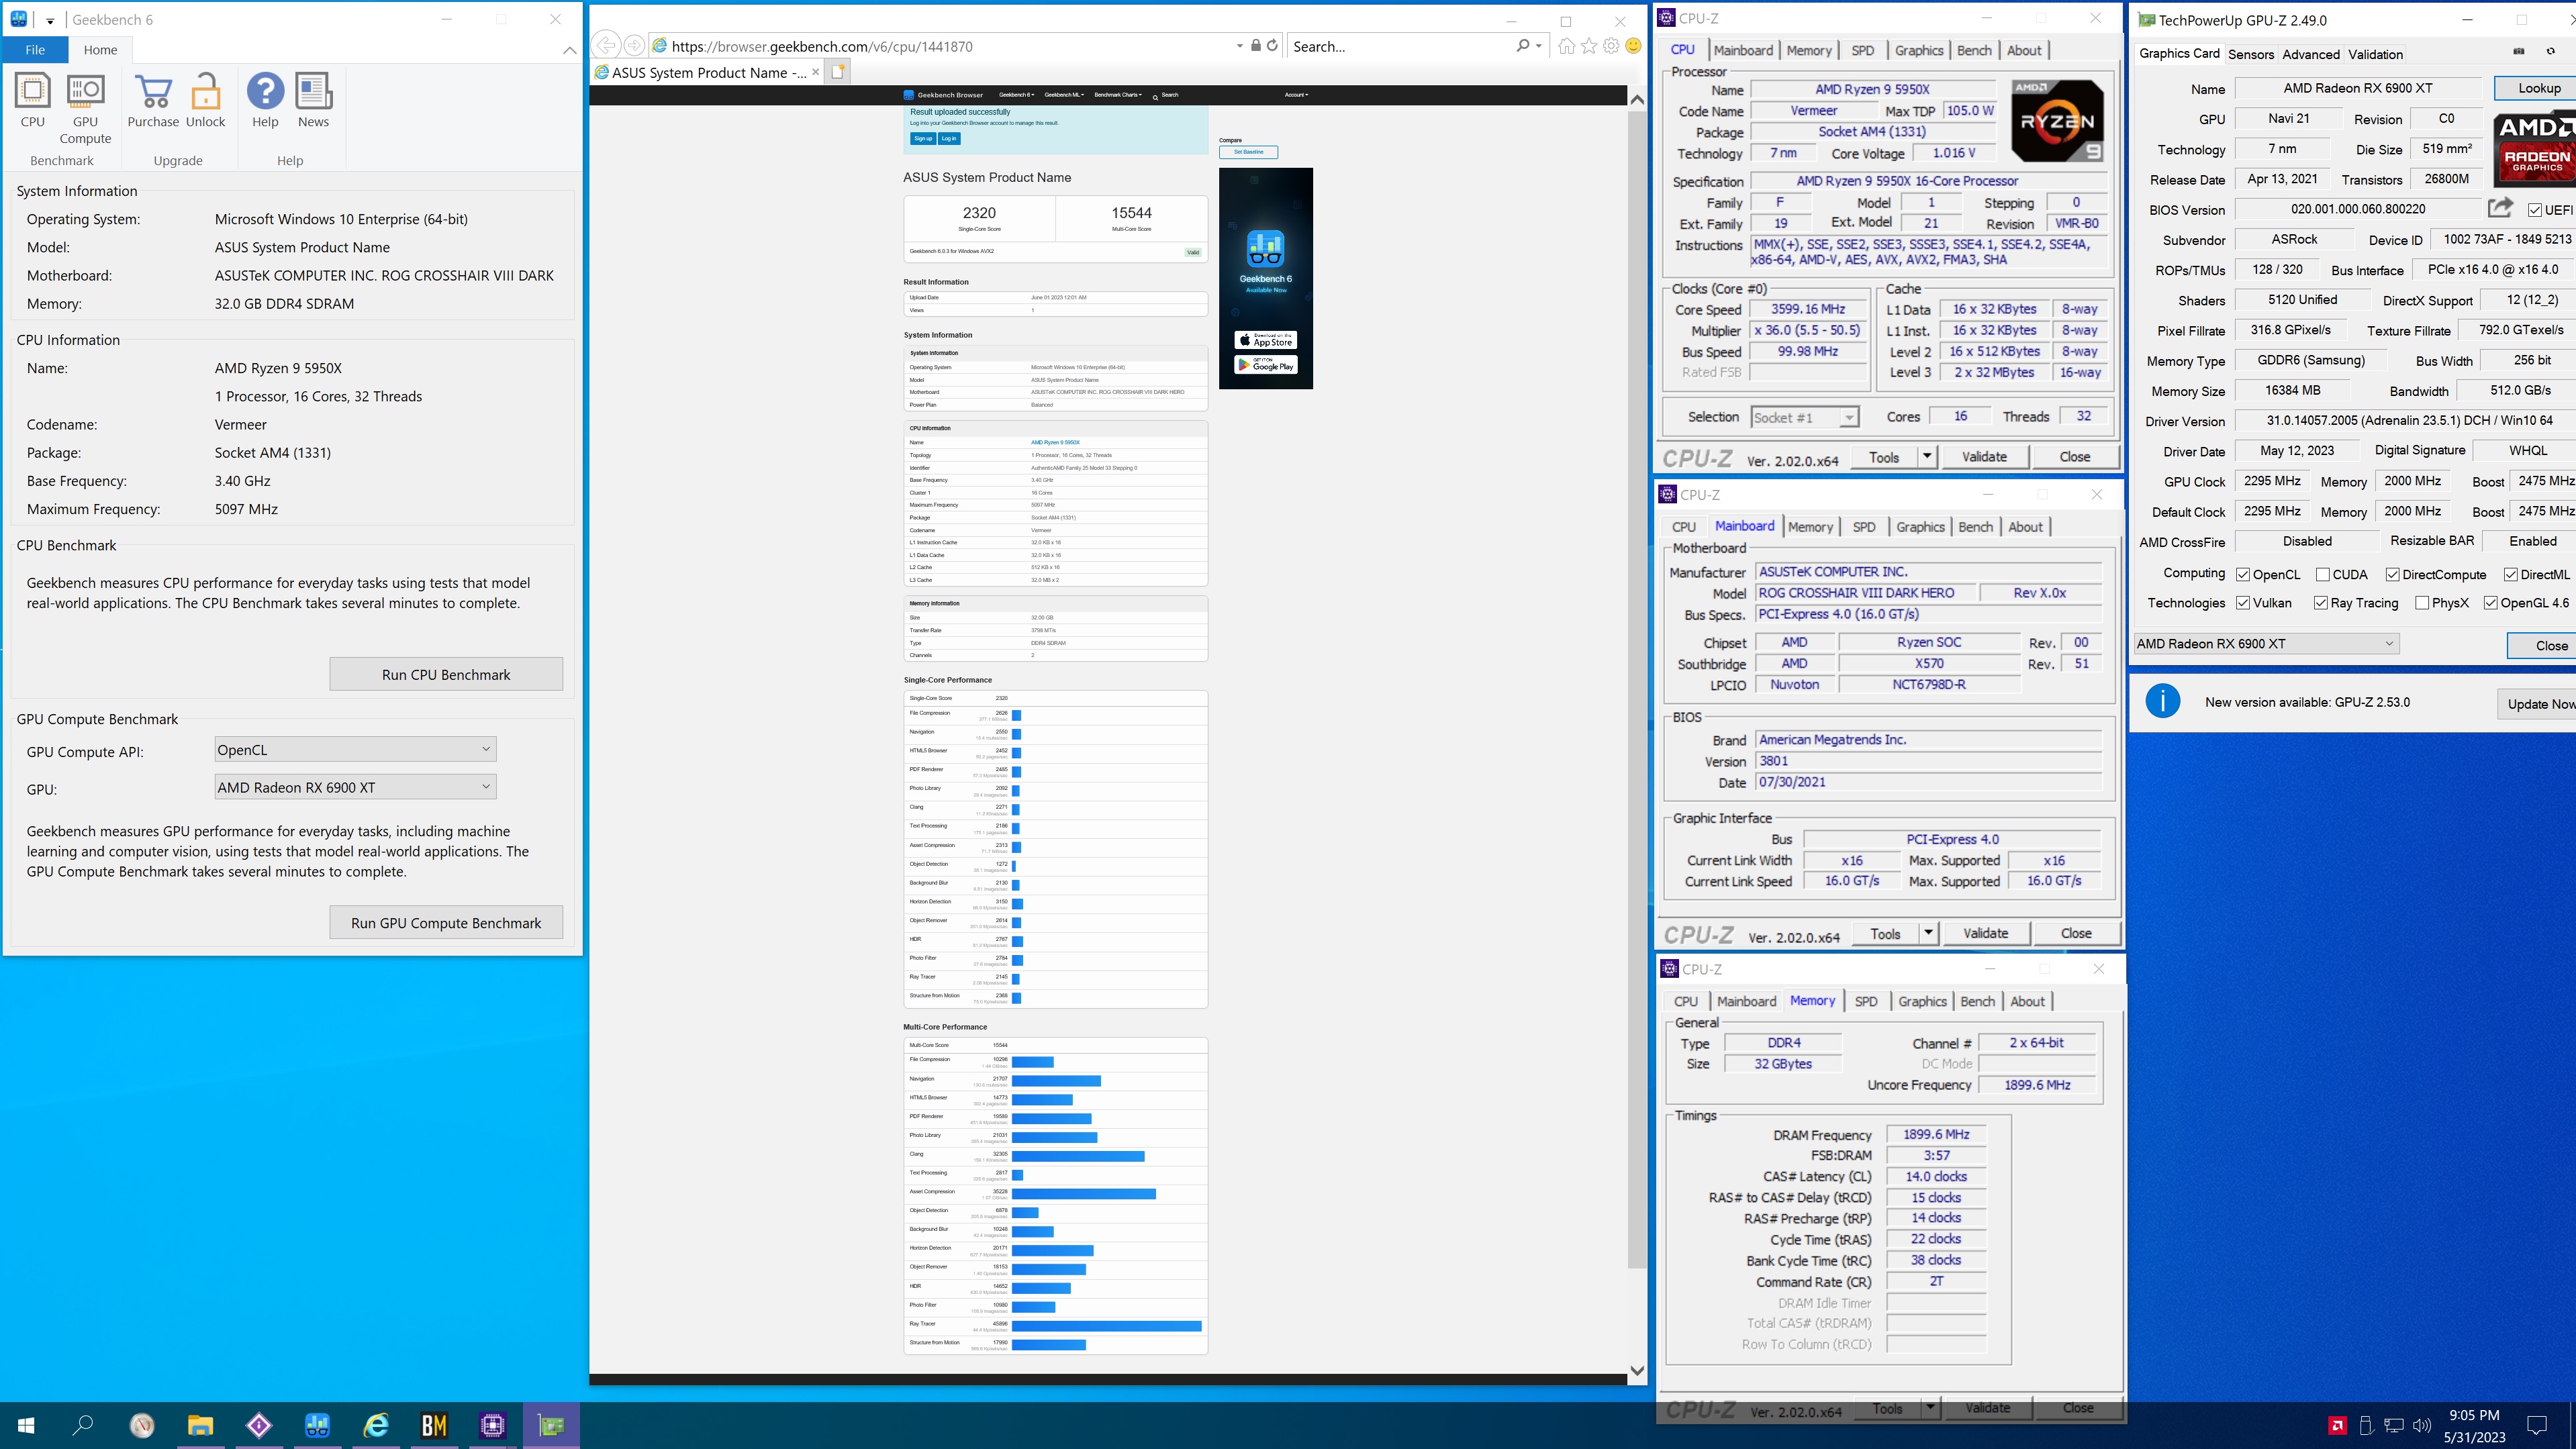Viewport: 2576px width, 1449px height.
Task: Click the browser forward arrow
Action: coord(634,45)
